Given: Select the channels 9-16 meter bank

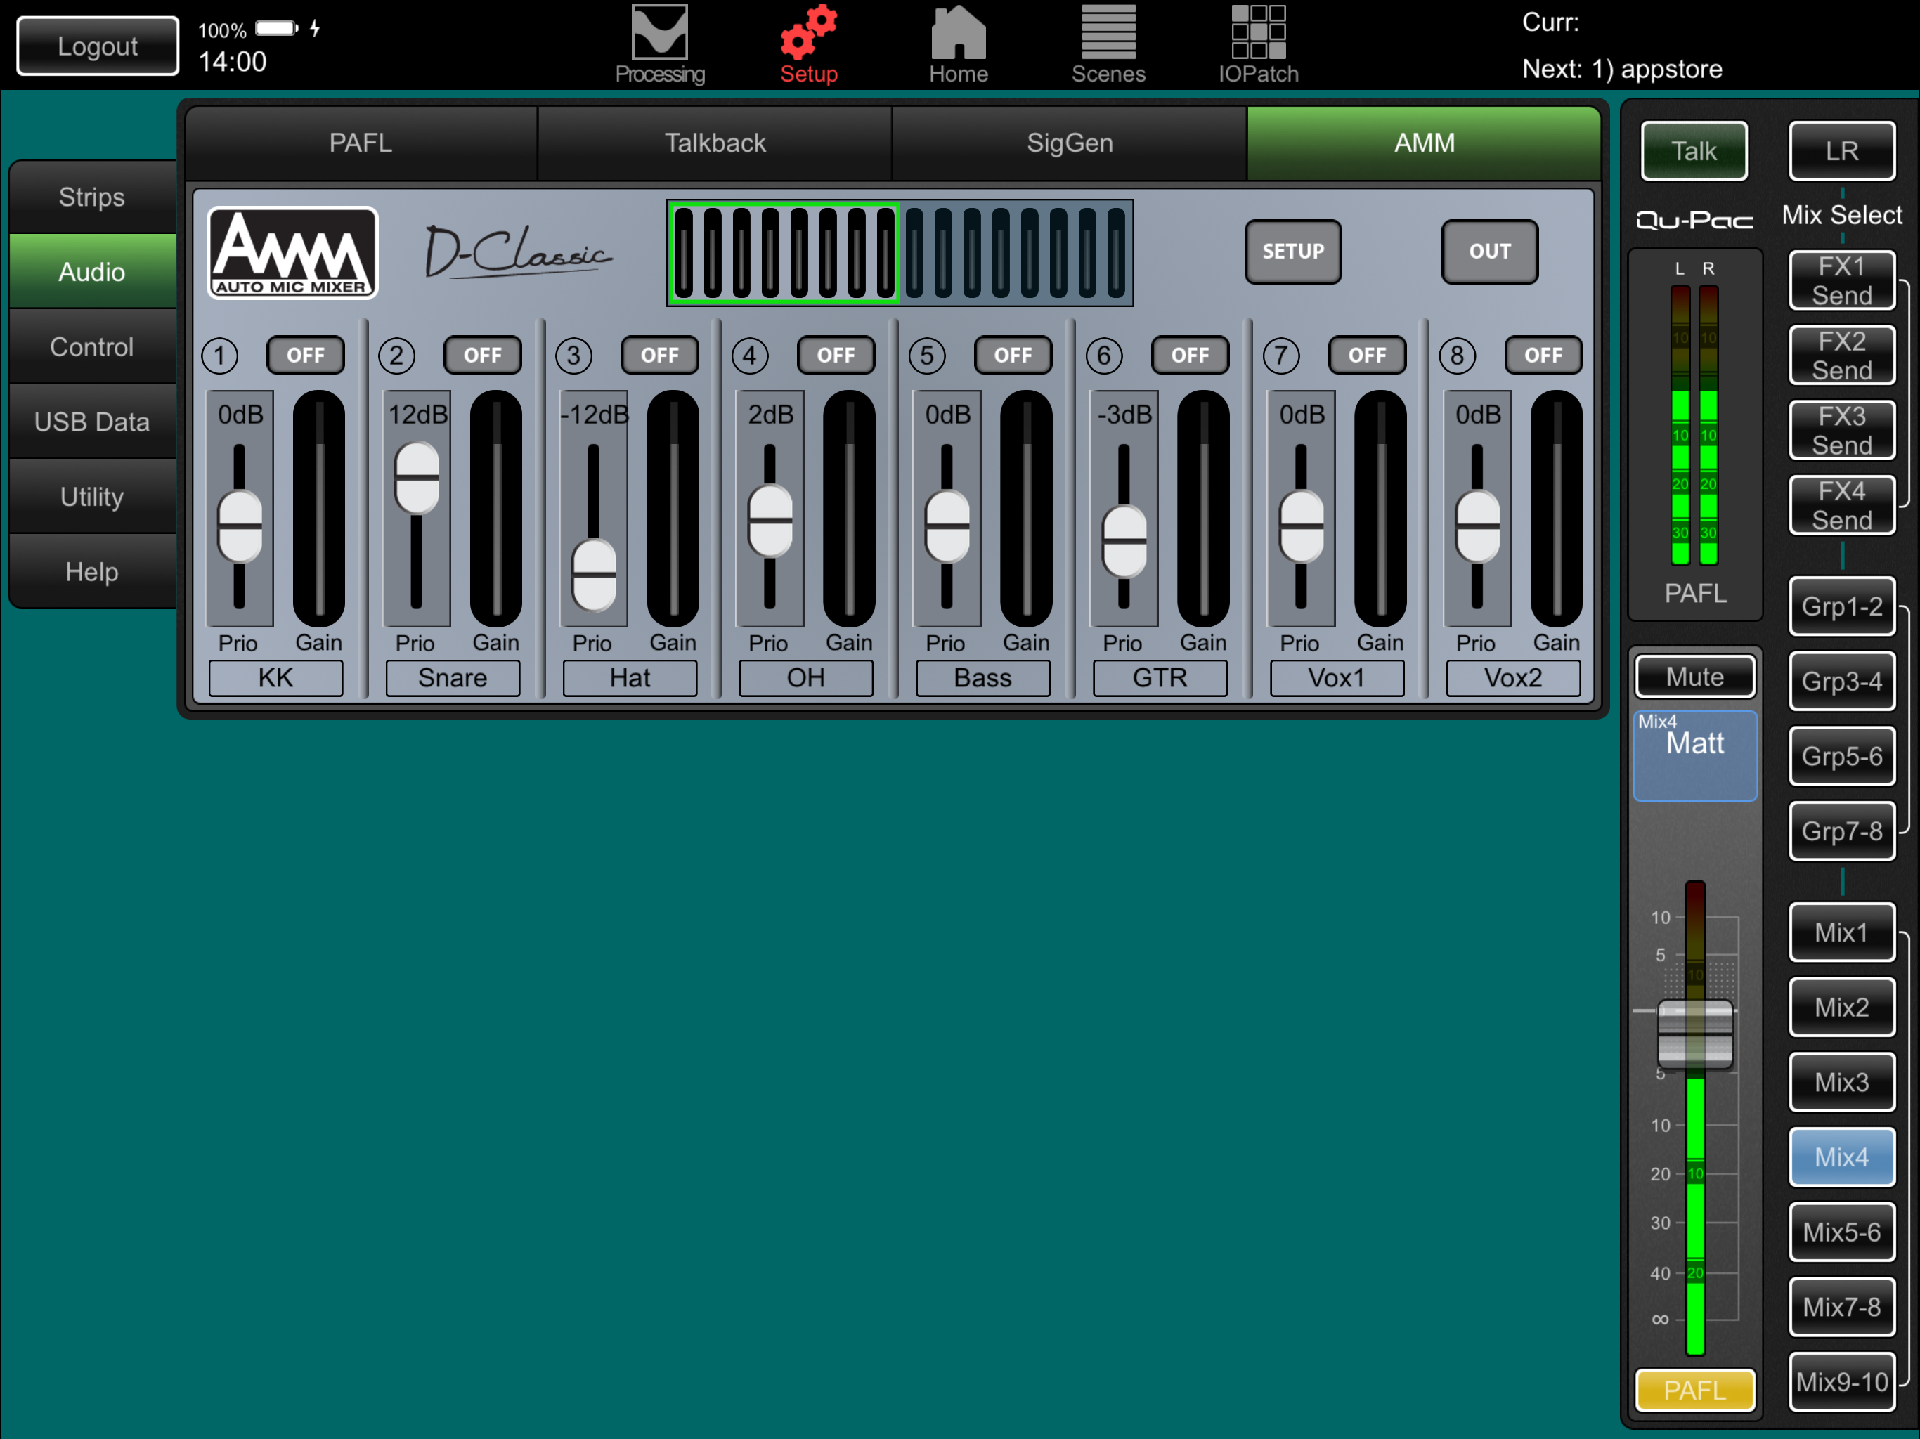Looking at the screenshot, I should point(1016,252).
